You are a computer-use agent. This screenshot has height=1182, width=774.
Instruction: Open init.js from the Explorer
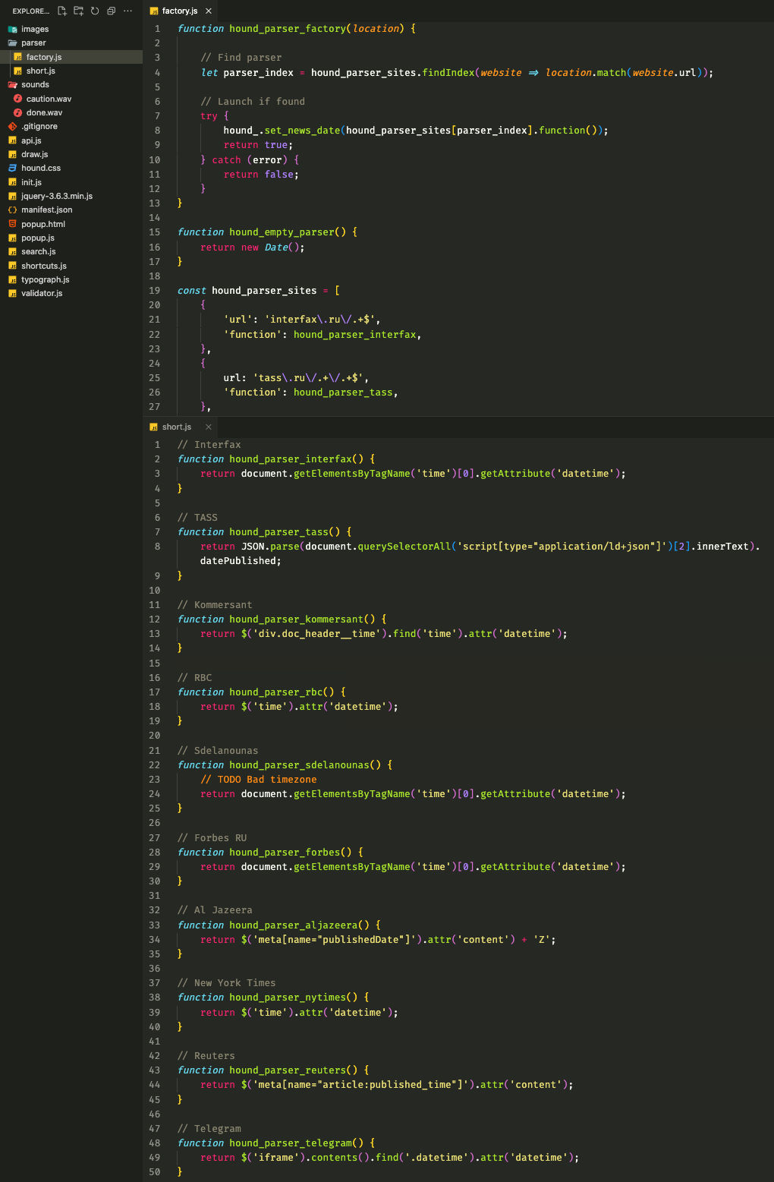pos(71,182)
